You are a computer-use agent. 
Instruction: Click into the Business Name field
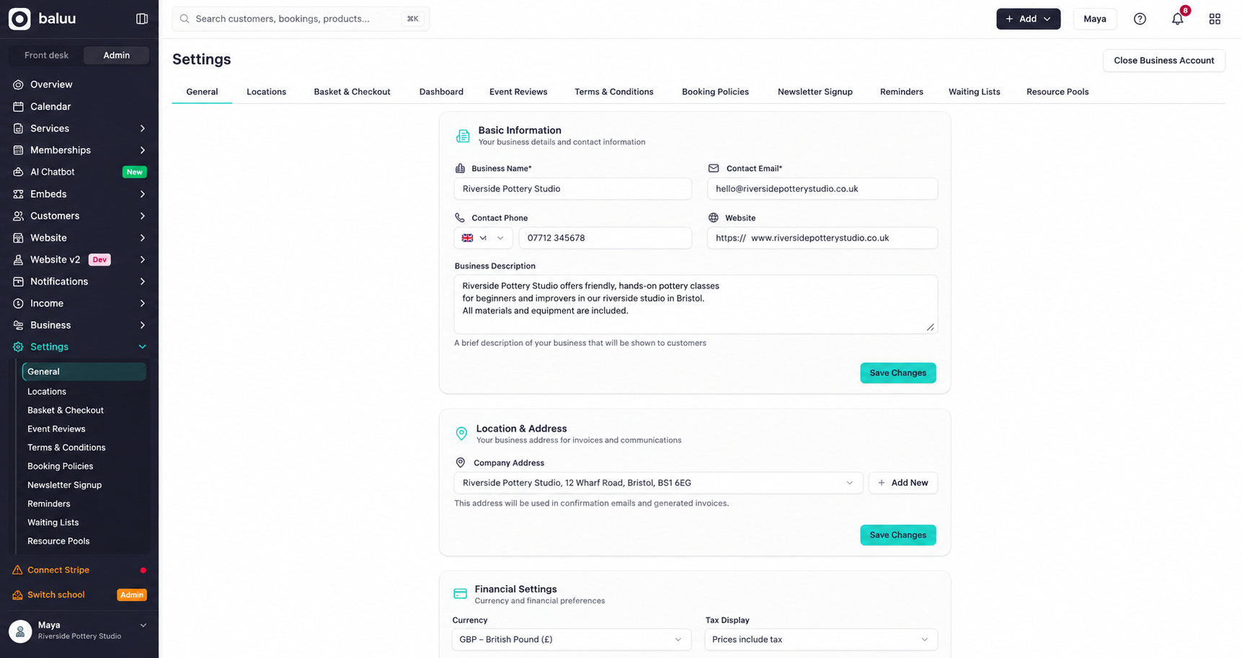[x=572, y=189]
